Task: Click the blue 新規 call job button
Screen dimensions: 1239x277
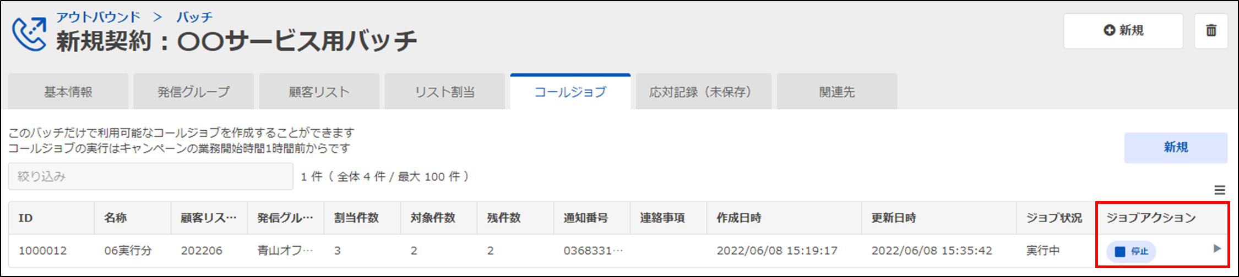Action: (x=1176, y=147)
